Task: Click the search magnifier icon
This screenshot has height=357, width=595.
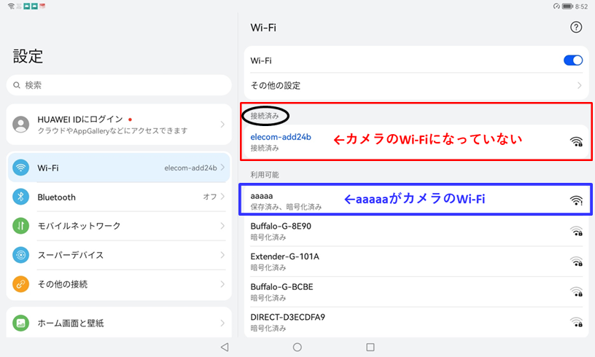Action: point(17,85)
